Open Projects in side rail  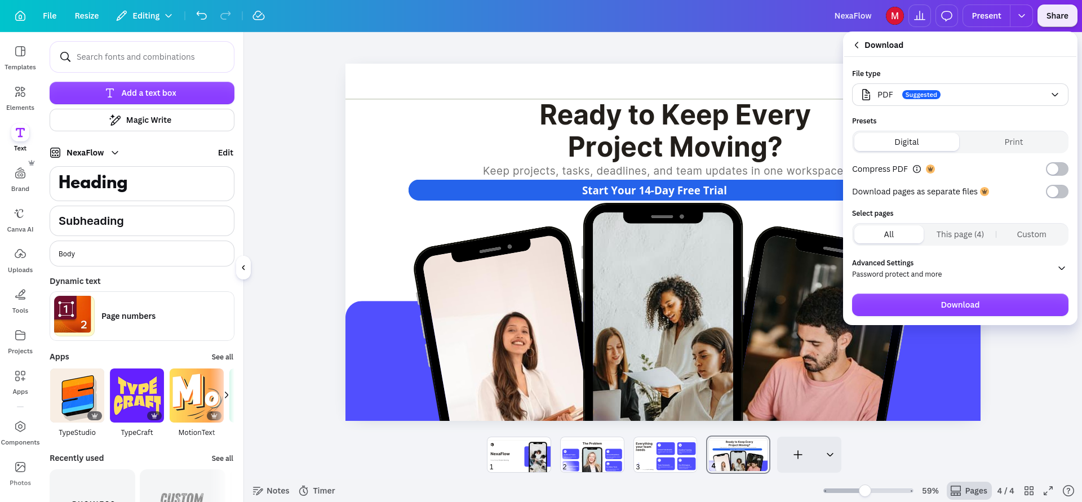pos(20,341)
